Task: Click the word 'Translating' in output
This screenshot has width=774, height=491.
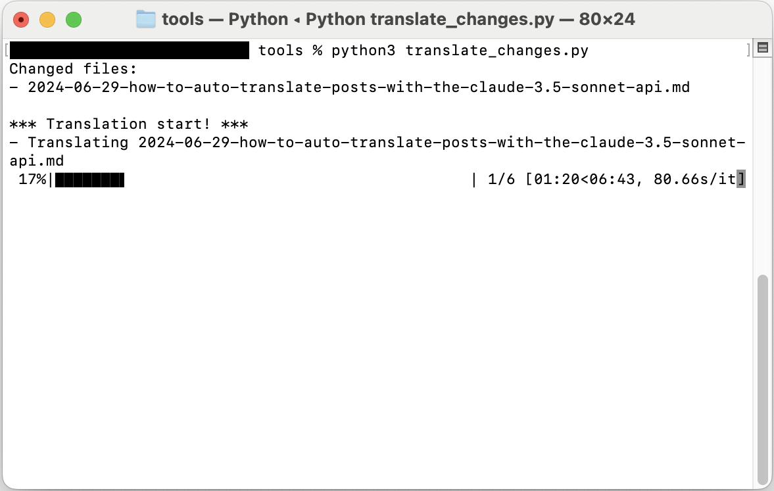Action: tap(78, 143)
